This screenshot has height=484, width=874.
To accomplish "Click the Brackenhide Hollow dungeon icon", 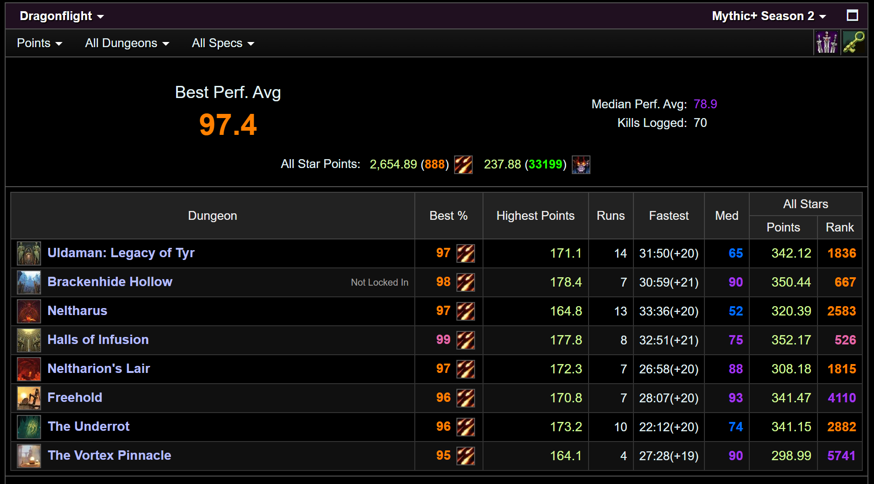I will [x=28, y=282].
